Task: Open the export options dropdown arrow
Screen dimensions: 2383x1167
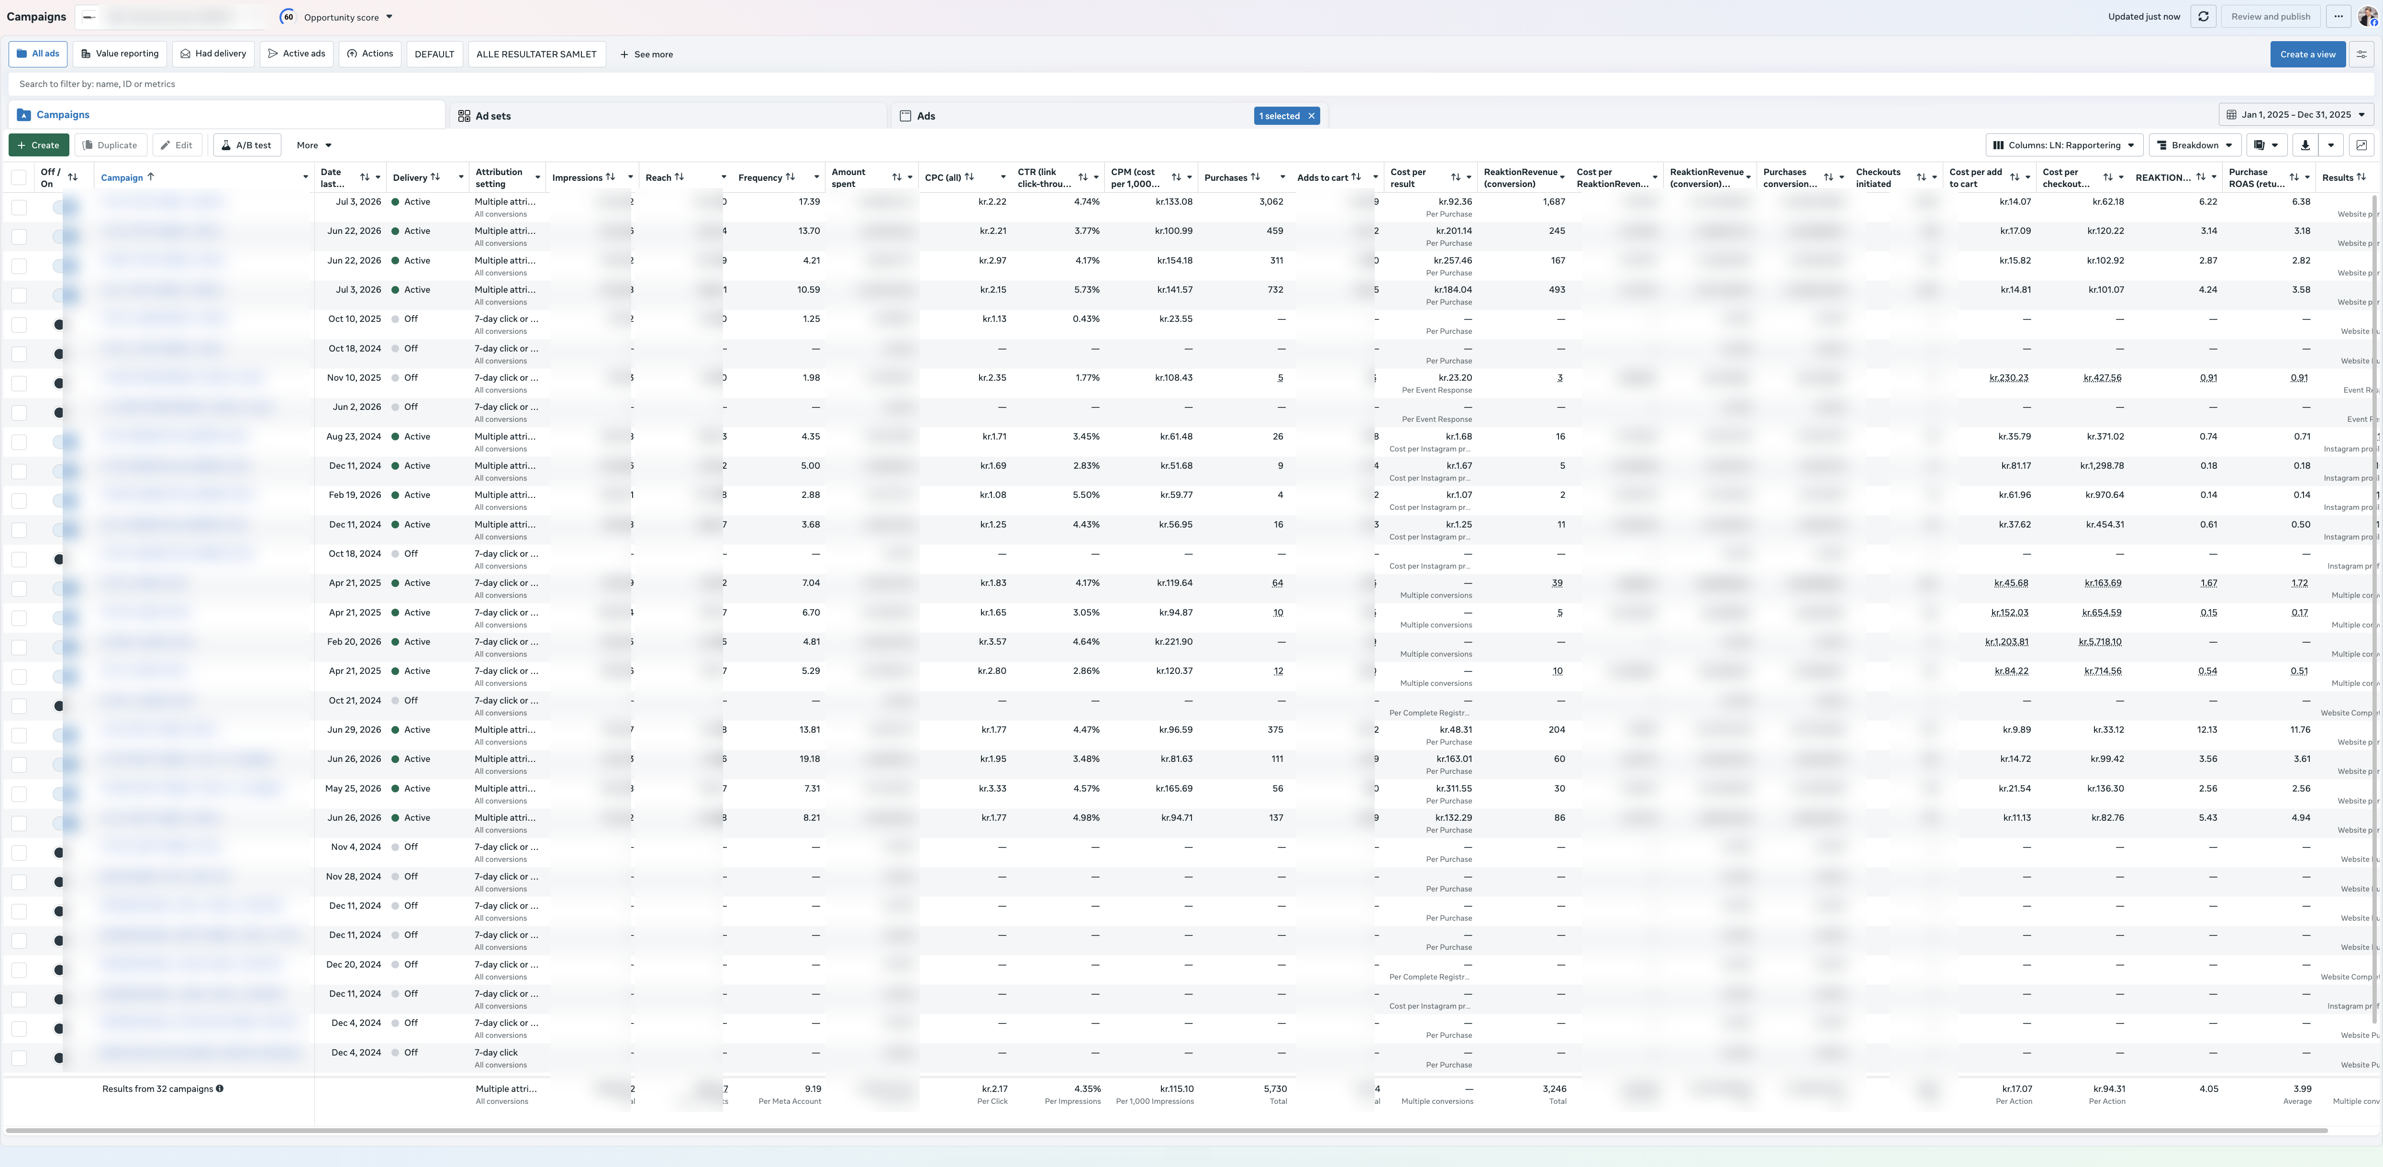Action: [2331, 145]
